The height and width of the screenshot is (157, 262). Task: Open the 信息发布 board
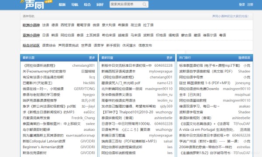[145, 45]
